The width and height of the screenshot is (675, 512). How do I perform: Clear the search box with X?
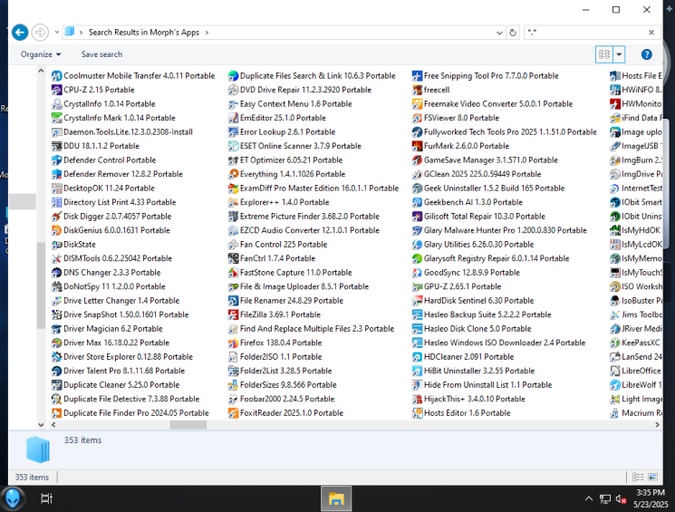pyautogui.click(x=651, y=33)
